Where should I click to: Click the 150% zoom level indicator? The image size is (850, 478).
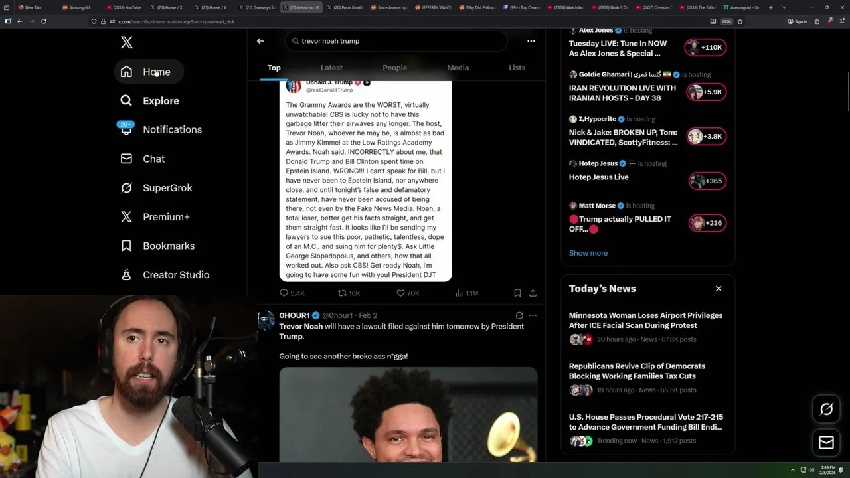[x=726, y=21]
